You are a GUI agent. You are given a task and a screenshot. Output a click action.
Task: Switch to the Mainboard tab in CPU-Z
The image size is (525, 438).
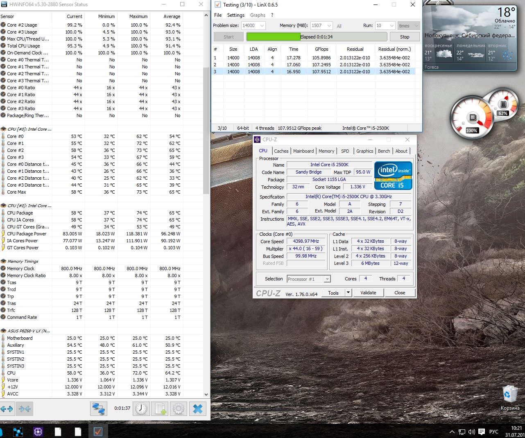click(303, 151)
